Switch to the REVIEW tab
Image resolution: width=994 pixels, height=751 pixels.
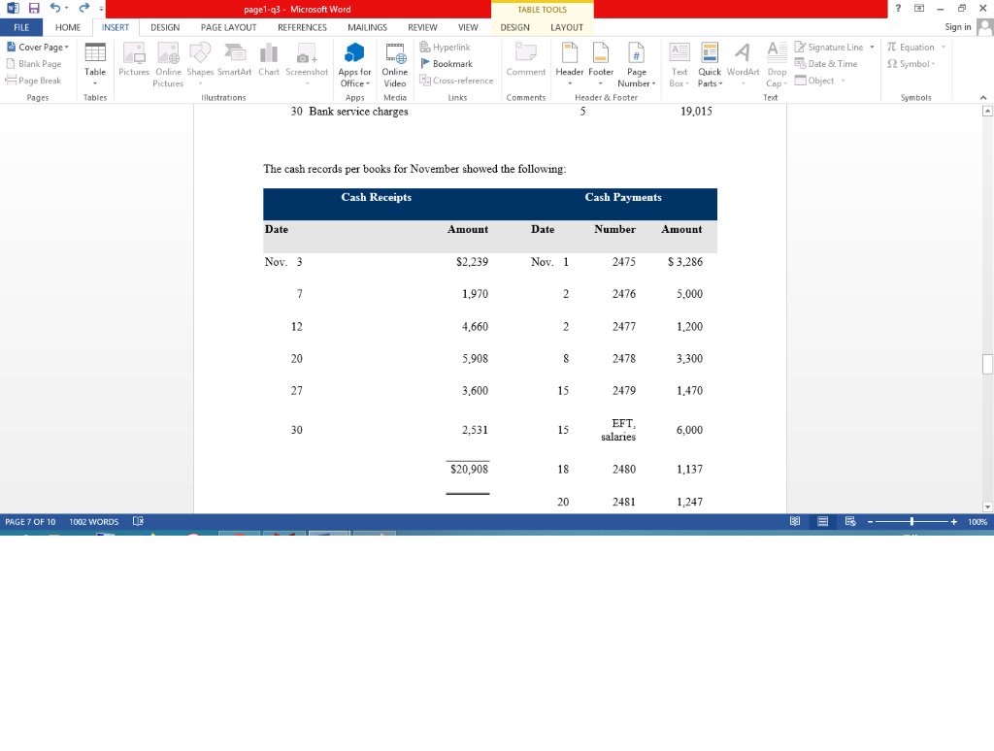tap(422, 27)
